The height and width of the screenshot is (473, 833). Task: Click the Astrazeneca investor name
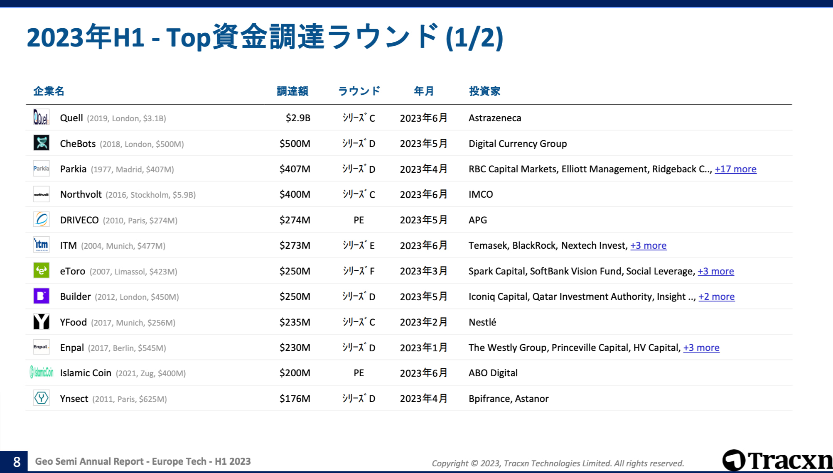tap(495, 118)
